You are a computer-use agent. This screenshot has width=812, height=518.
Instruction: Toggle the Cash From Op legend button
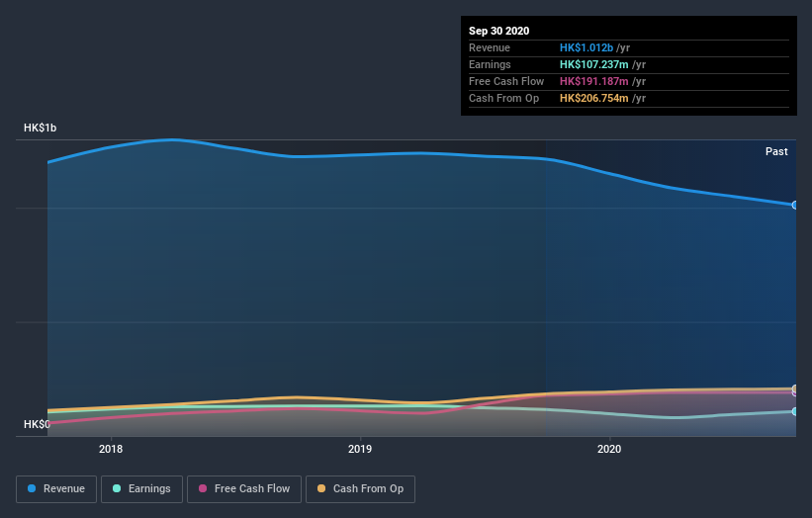coord(360,489)
